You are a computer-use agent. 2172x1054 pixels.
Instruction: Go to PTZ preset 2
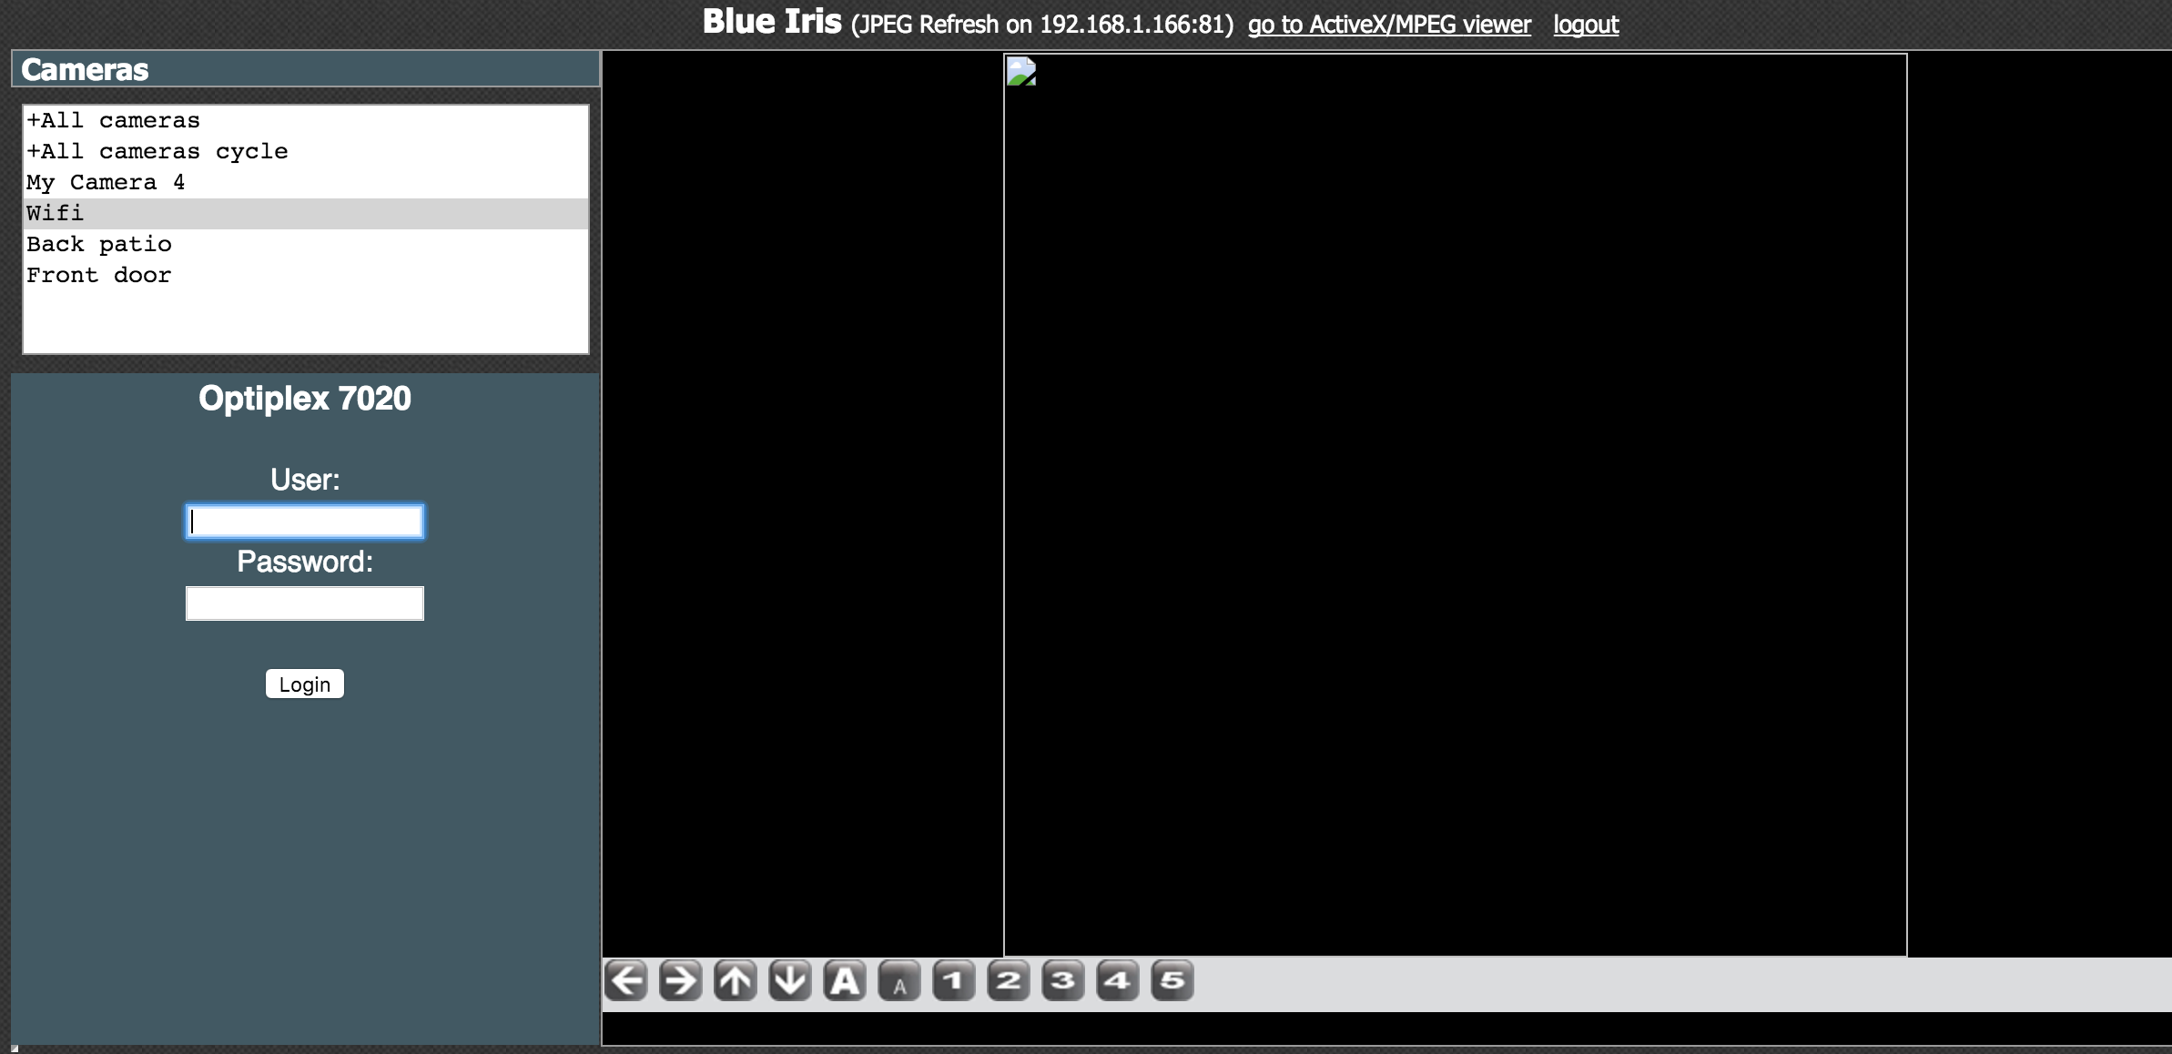1008,981
